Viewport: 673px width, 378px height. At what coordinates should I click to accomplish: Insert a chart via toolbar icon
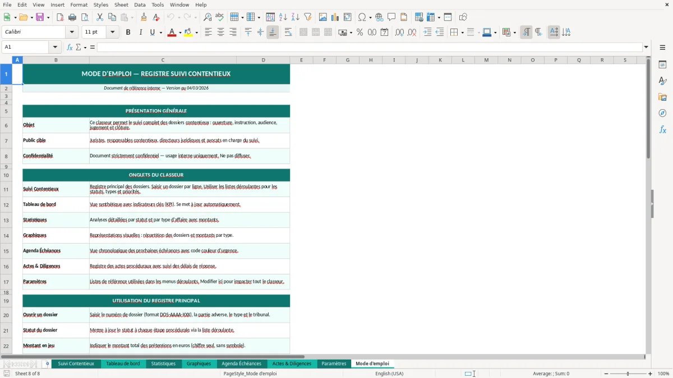coord(335,17)
